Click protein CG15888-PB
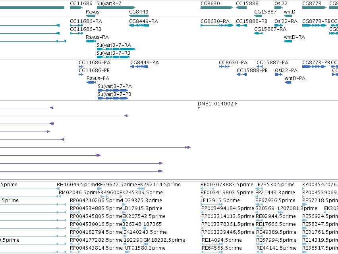 click(x=252, y=71)
